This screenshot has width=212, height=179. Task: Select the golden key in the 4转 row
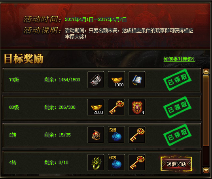click(137, 162)
